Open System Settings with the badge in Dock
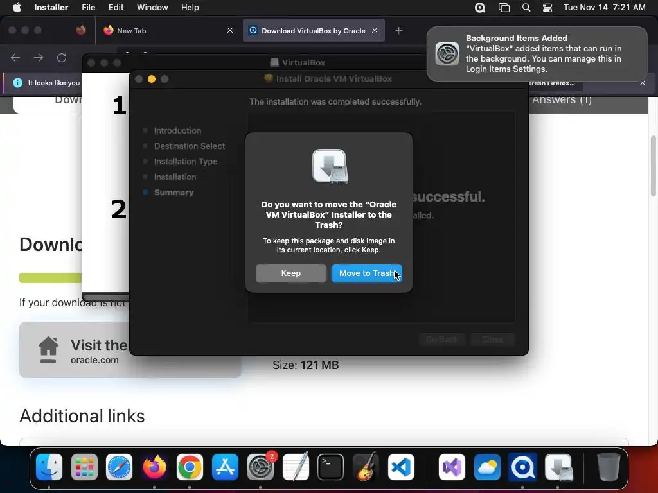This screenshot has height=493, width=658. (260, 467)
